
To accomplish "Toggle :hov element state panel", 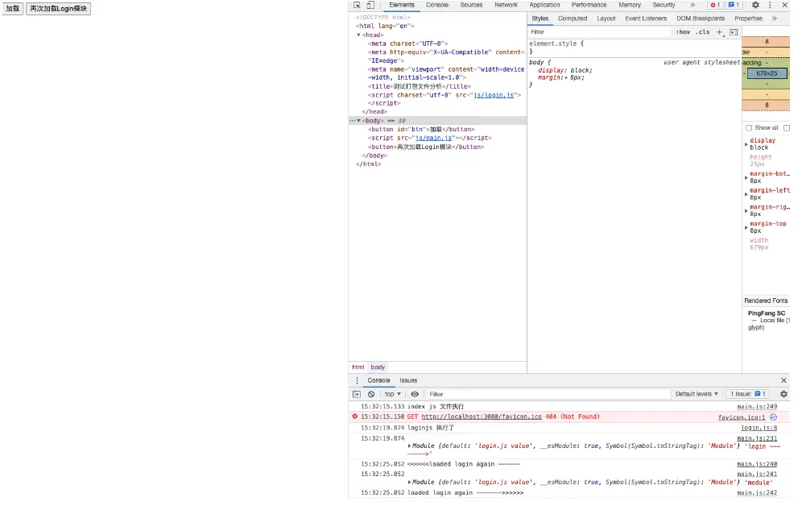I will point(683,32).
